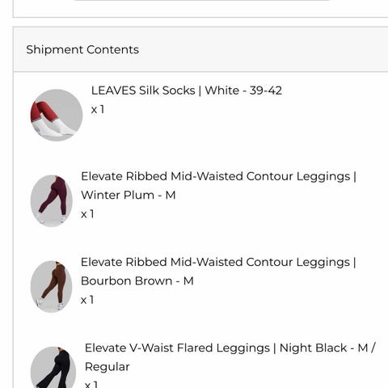The height and width of the screenshot is (388, 388).
Task: Select the Winter Plum - M variant text
Action: pyautogui.click(x=129, y=195)
